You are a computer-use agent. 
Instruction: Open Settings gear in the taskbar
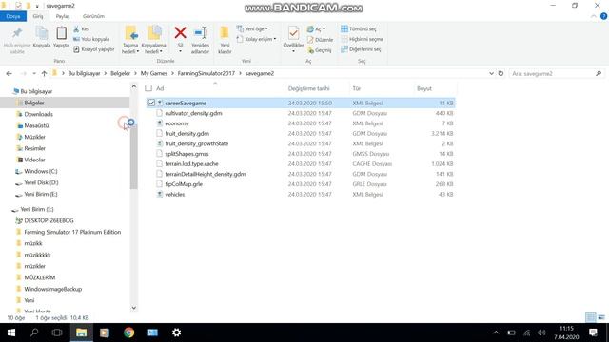pyautogui.click(x=176, y=332)
